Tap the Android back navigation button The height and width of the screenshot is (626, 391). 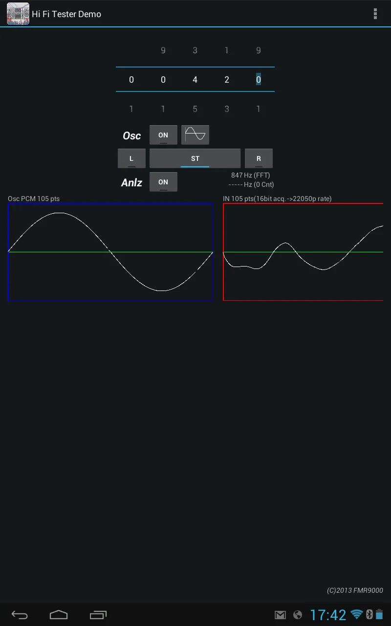tap(20, 615)
